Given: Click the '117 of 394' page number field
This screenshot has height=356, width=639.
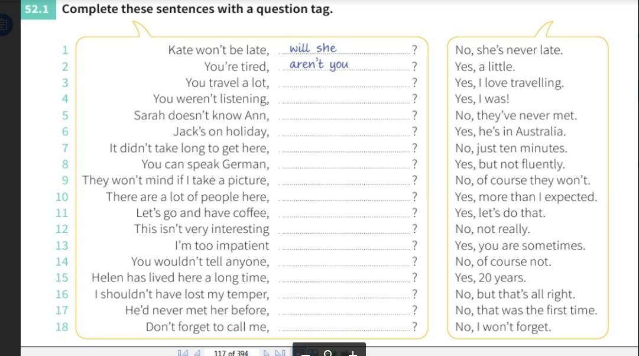Looking at the screenshot, I should pyautogui.click(x=231, y=353).
